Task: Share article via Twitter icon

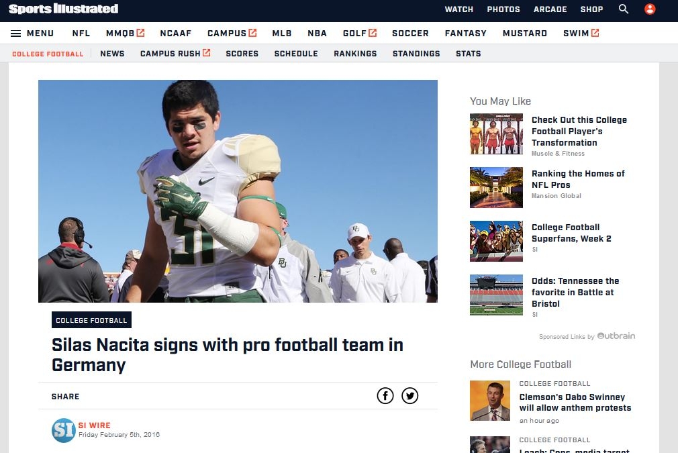Action: click(409, 395)
